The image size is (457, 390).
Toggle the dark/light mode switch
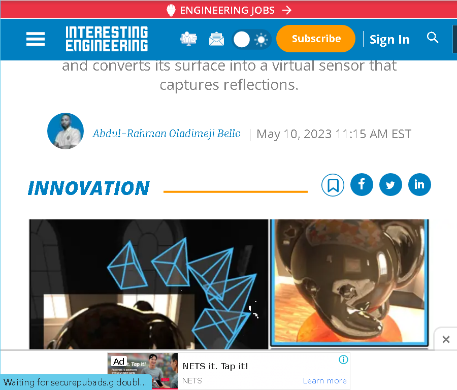tap(251, 39)
